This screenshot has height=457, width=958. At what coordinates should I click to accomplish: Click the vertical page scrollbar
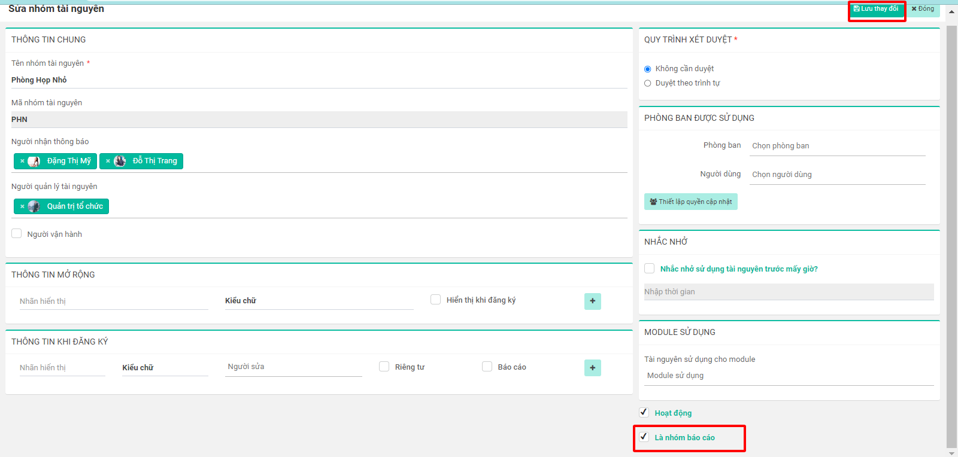coord(951,239)
